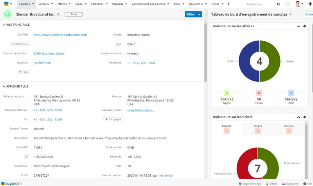
Task: Click the Rechercher search field
Action: click(x=261, y=4)
